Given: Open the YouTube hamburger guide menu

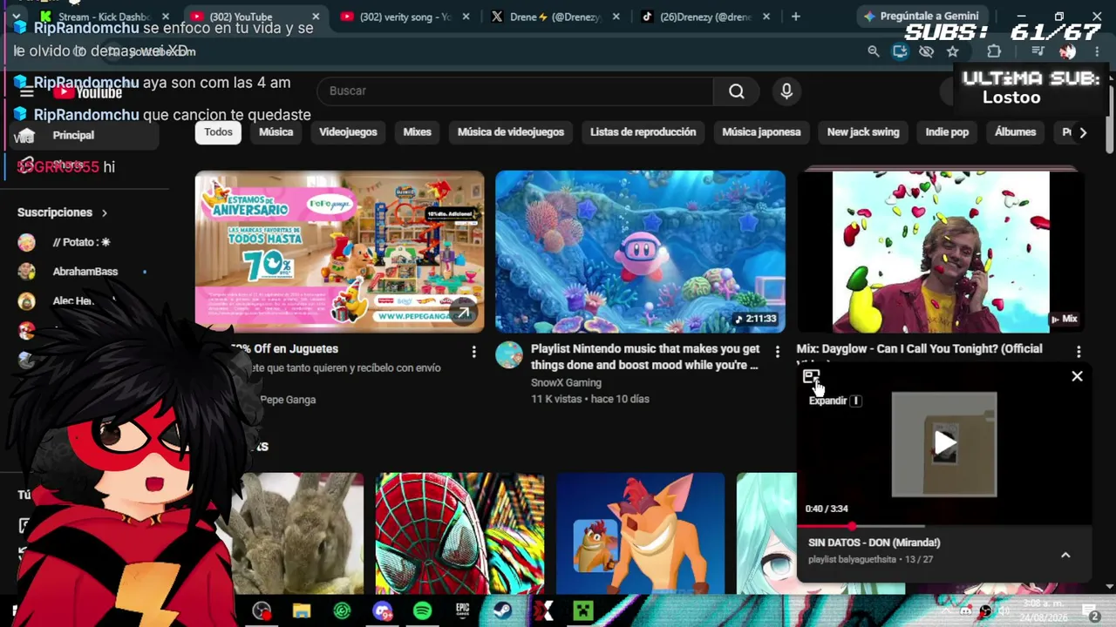Looking at the screenshot, I should 27,92.
